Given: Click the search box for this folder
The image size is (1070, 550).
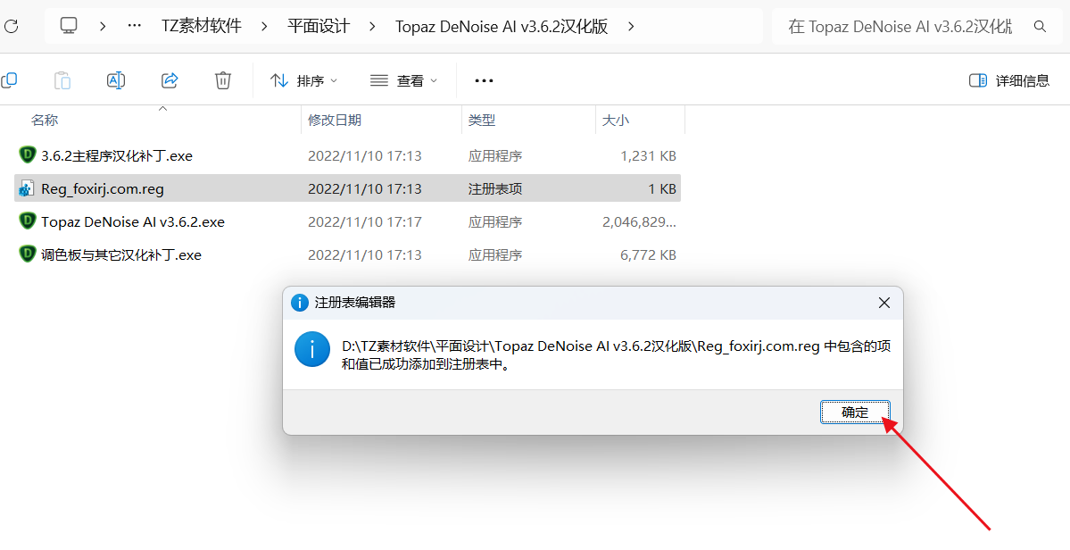Looking at the screenshot, I should [x=918, y=27].
